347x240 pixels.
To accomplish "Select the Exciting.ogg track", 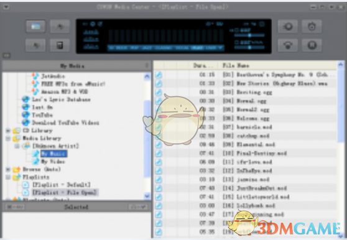I will [x=245, y=92].
